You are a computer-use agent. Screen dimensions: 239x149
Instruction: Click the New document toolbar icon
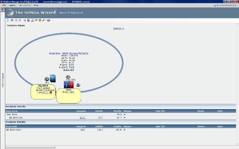7,20
